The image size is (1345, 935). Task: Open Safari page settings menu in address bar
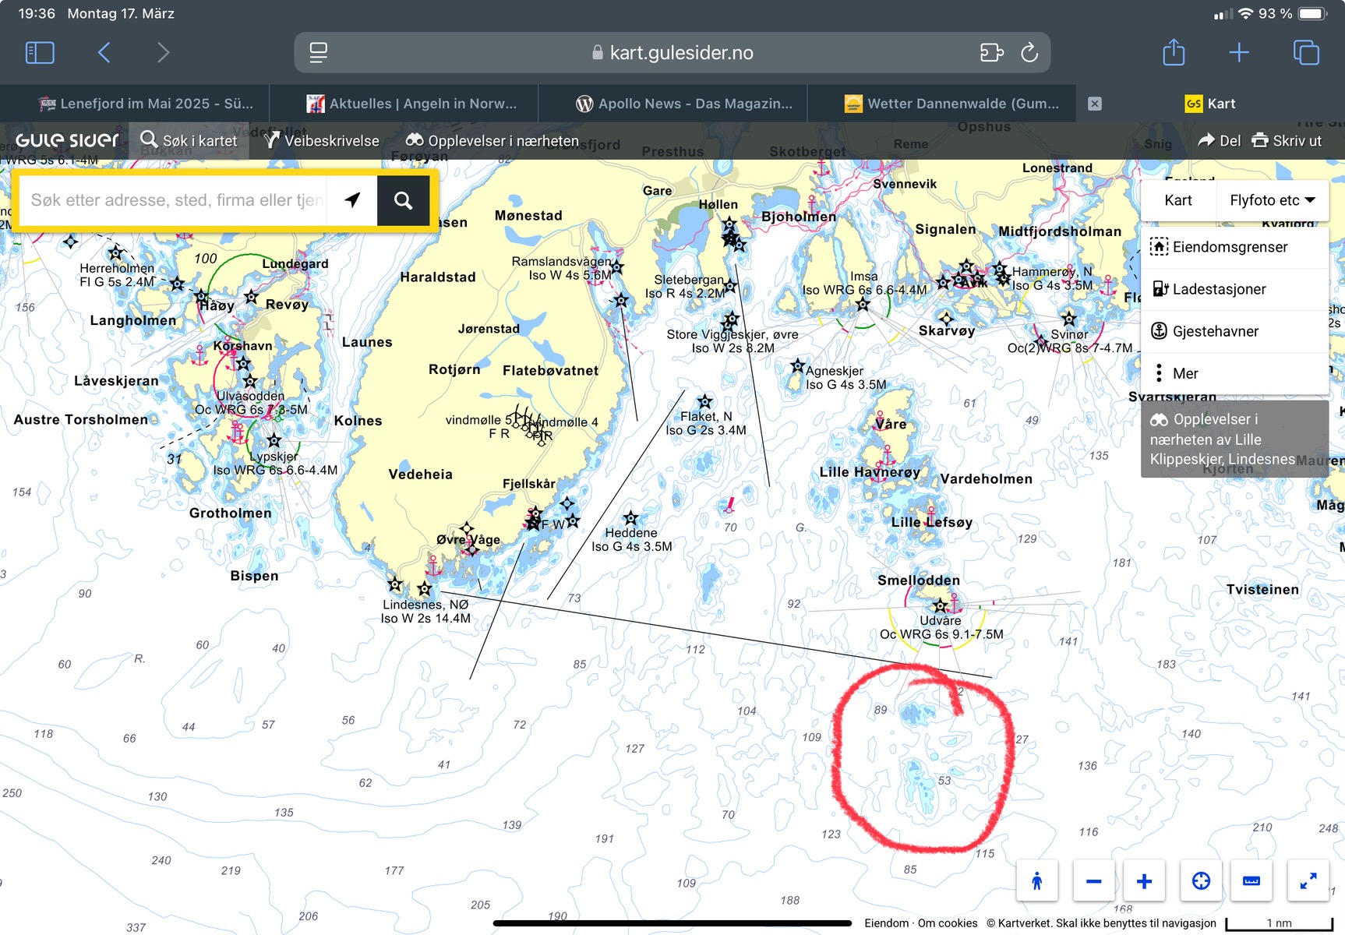(x=319, y=52)
